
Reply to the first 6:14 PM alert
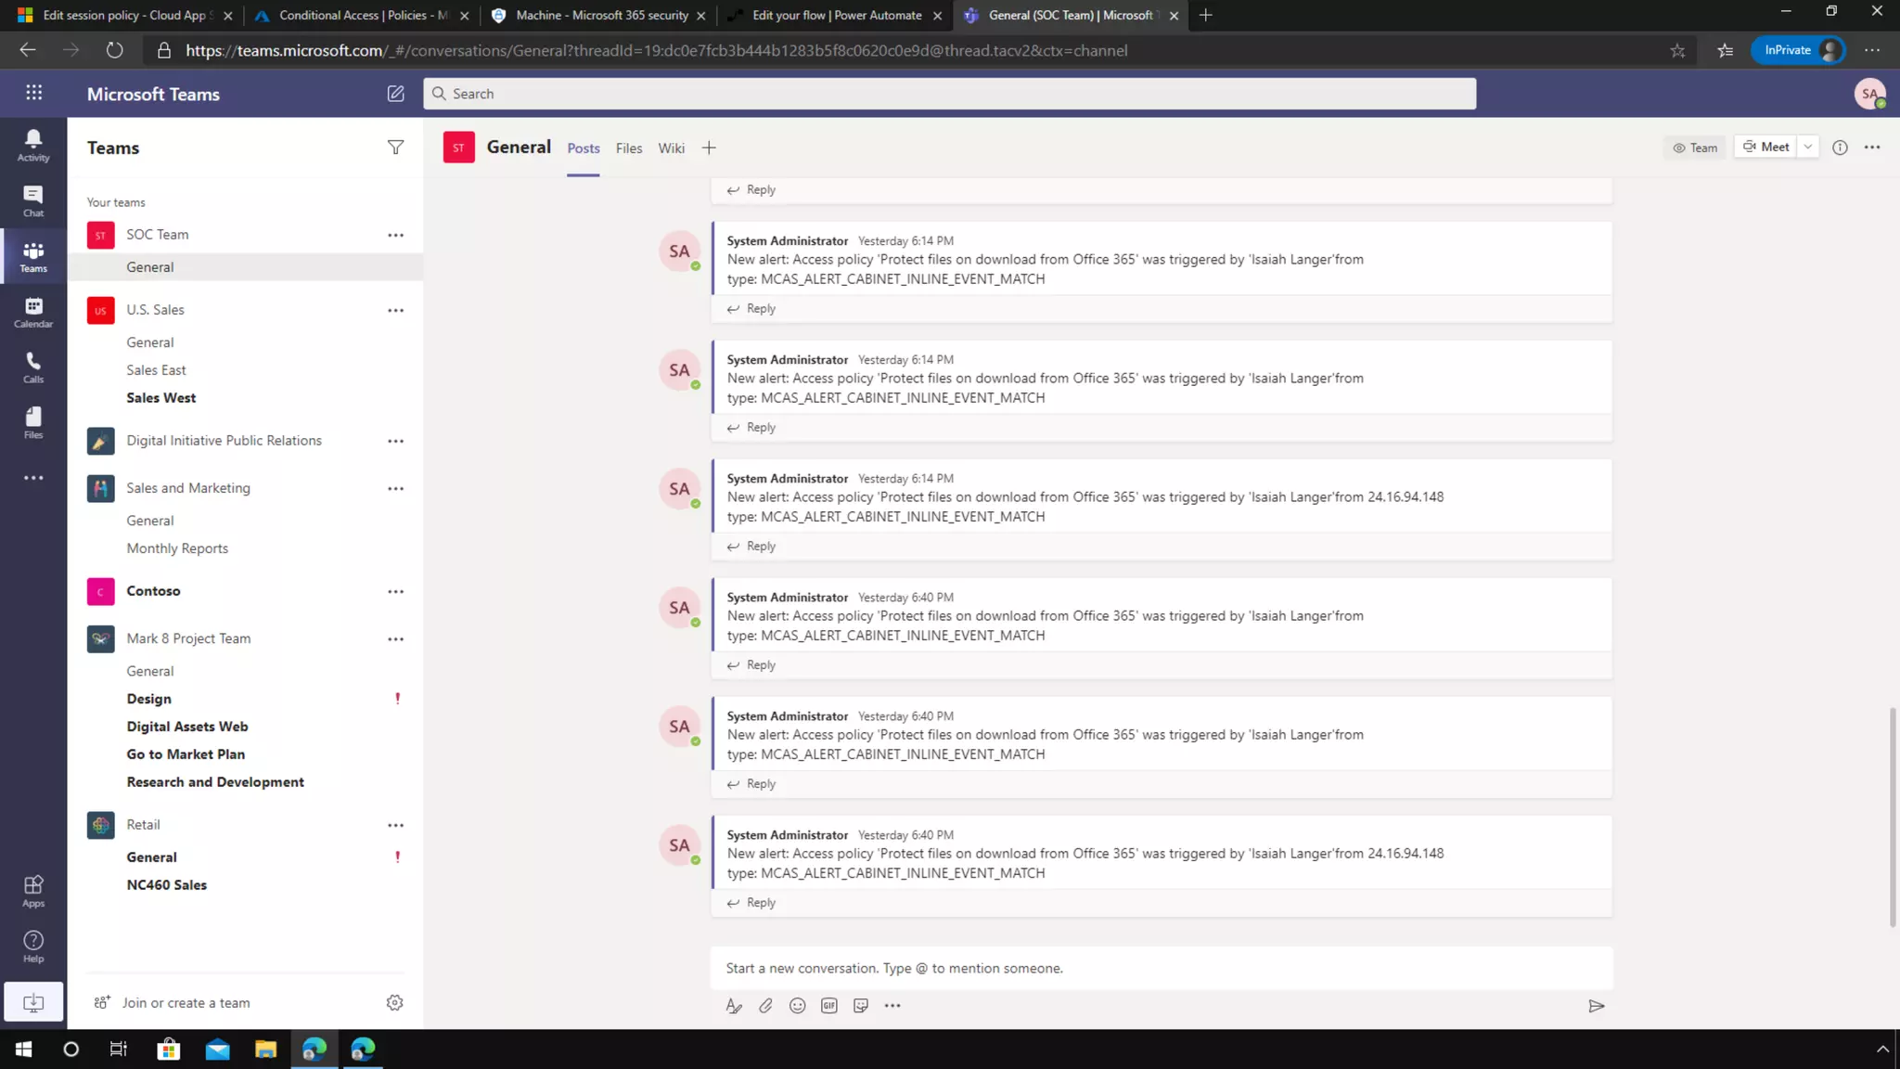751,309
